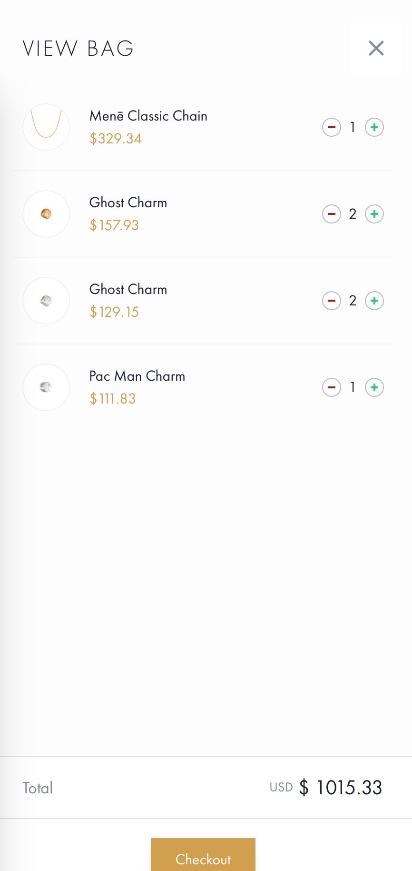Open the gold Ghost Charm thumbnail

pos(46,214)
